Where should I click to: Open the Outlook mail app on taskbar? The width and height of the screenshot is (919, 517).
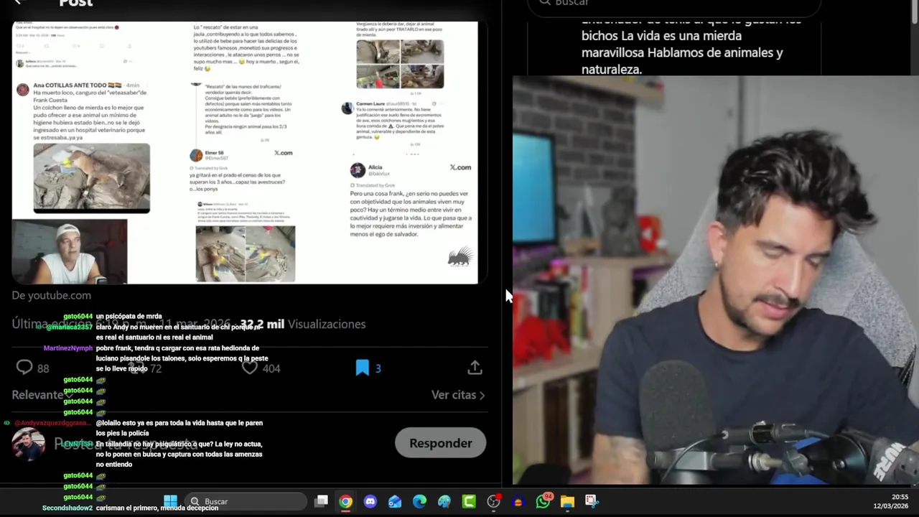pos(395,501)
